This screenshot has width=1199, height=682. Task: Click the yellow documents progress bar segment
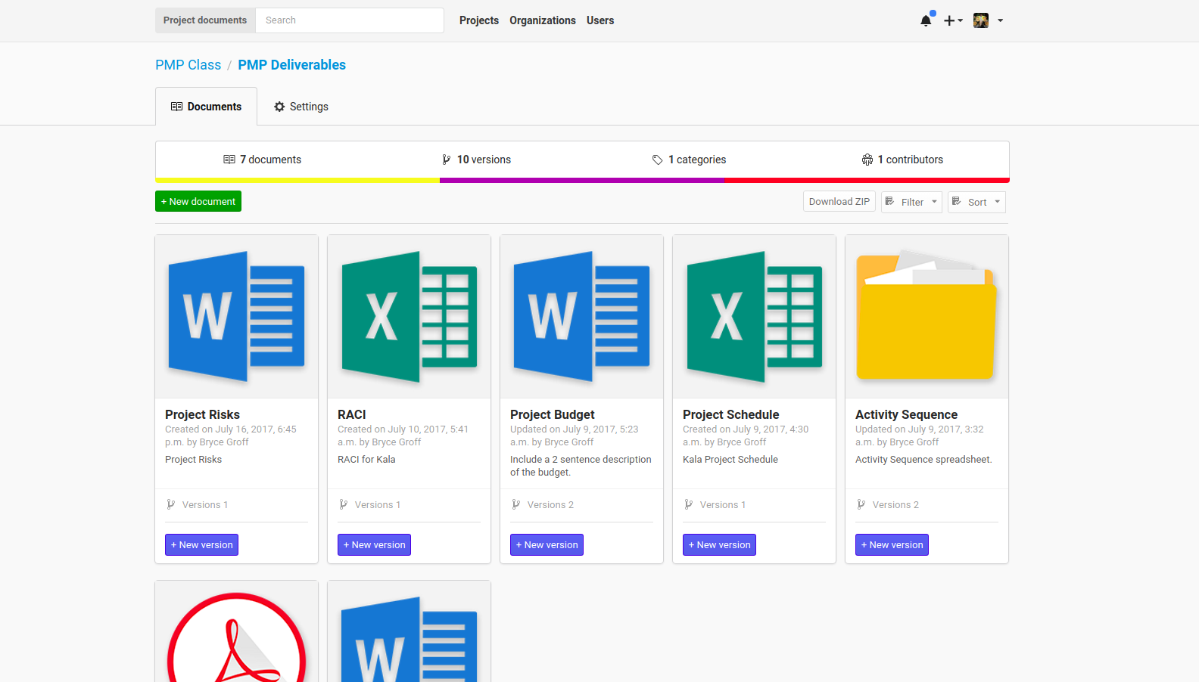click(x=297, y=180)
